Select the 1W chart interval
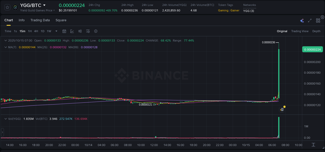The image size is (325, 152). 49,31
